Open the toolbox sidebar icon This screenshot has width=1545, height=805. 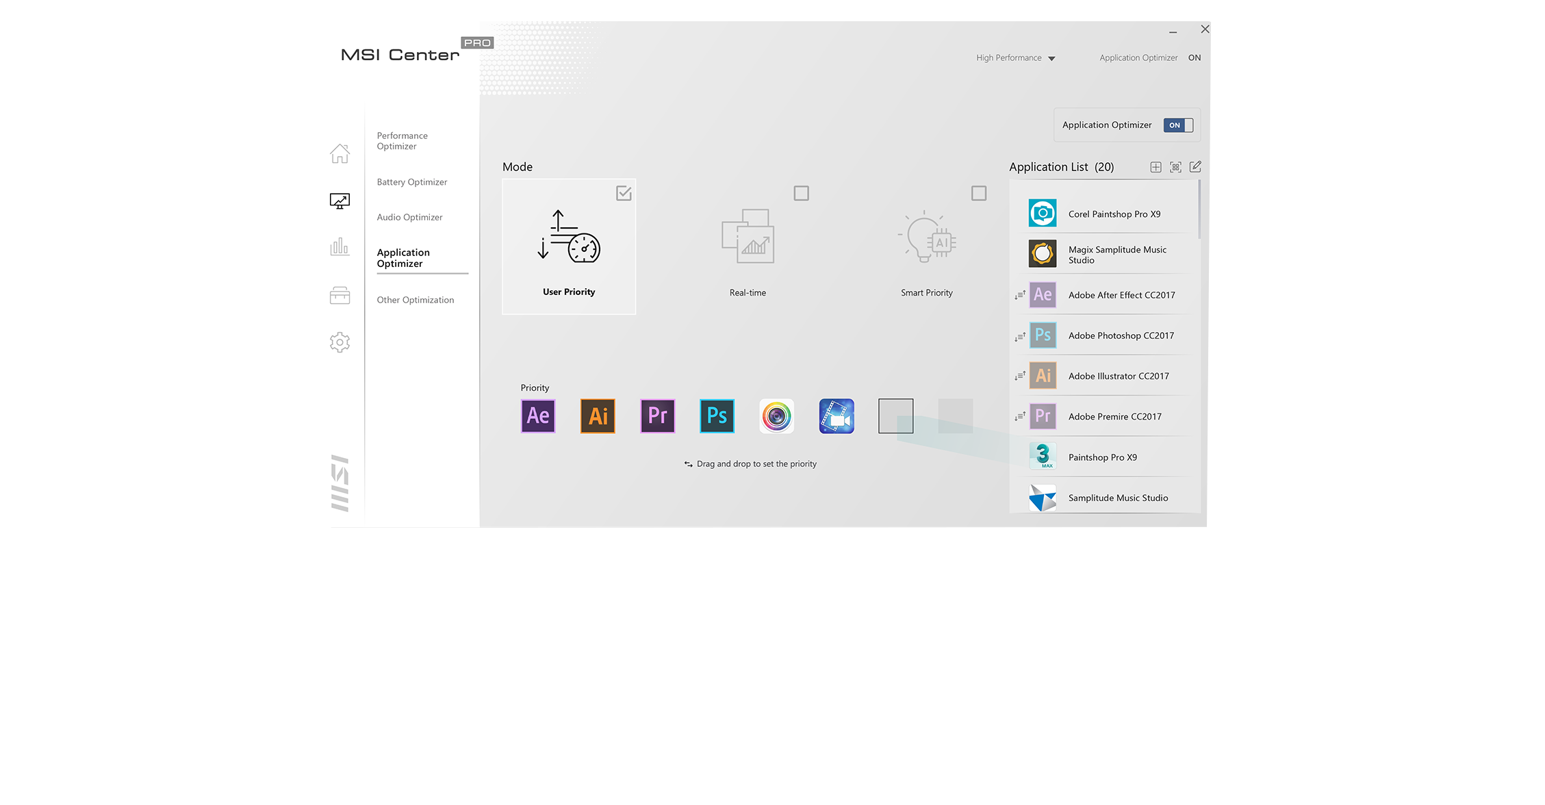click(x=340, y=295)
